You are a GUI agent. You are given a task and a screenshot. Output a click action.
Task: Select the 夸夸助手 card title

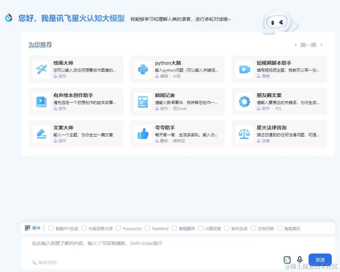point(165,128)
